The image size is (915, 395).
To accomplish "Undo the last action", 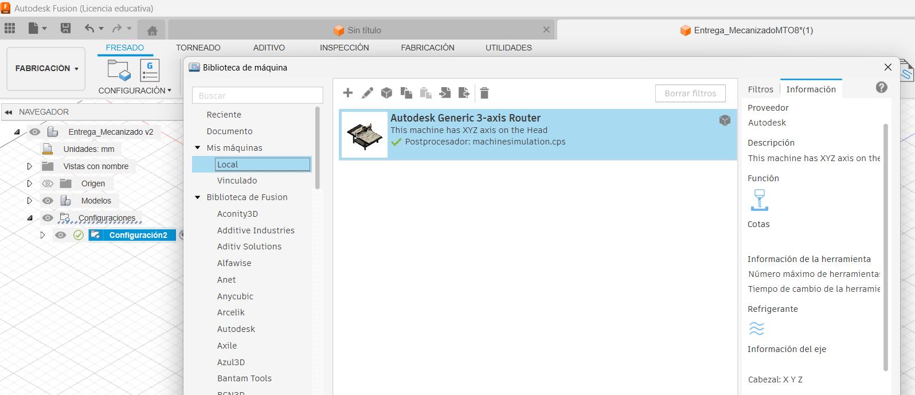I will (x=89, y=28).
